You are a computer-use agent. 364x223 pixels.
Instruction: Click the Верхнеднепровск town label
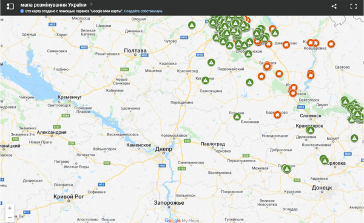123,134
